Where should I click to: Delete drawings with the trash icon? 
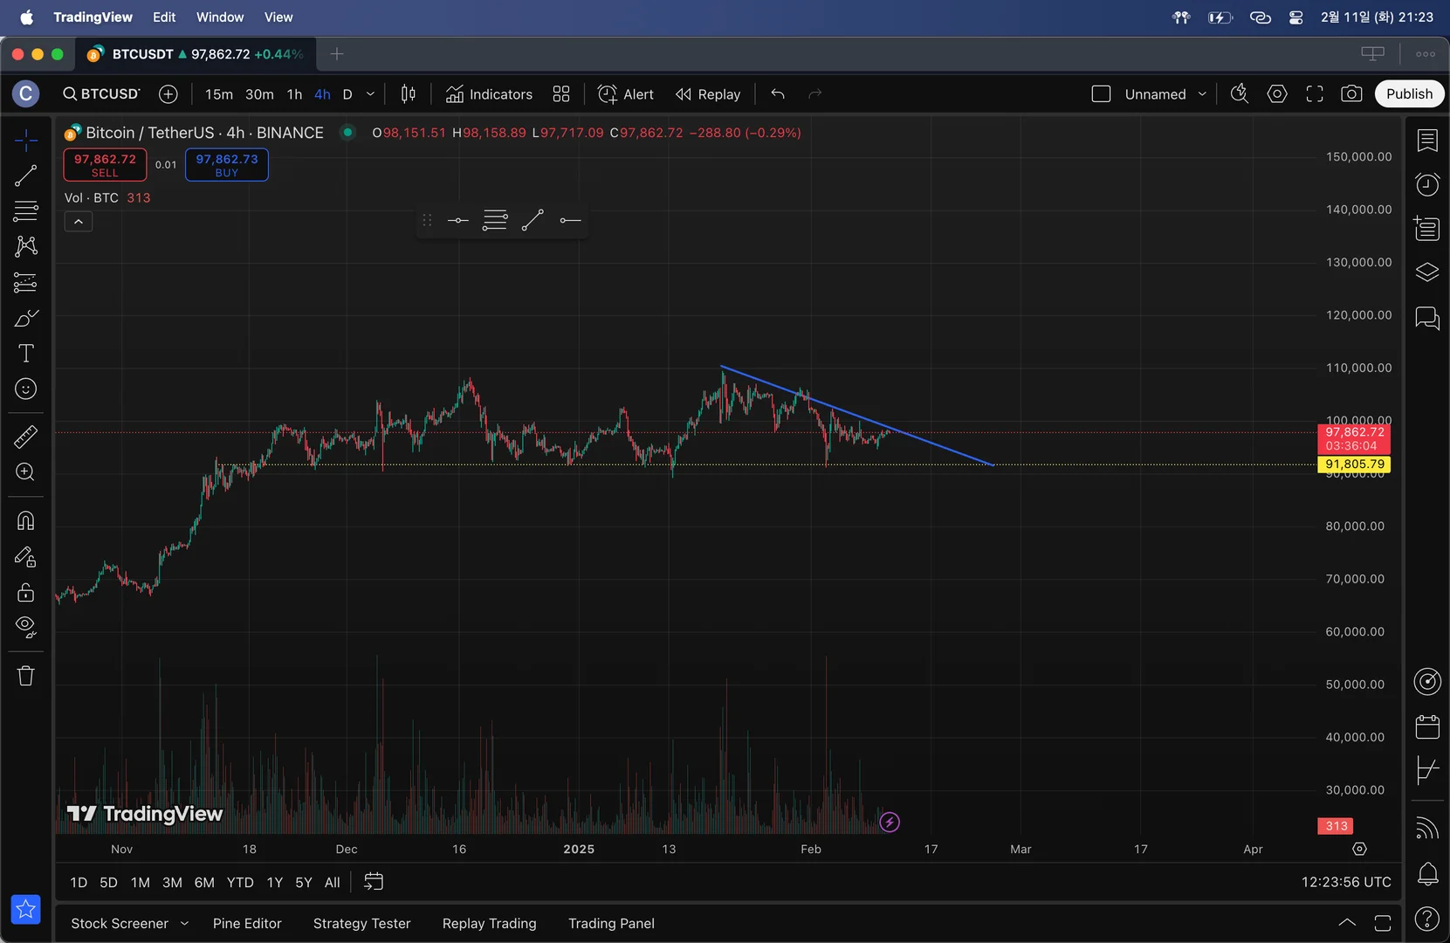(25, 676)
